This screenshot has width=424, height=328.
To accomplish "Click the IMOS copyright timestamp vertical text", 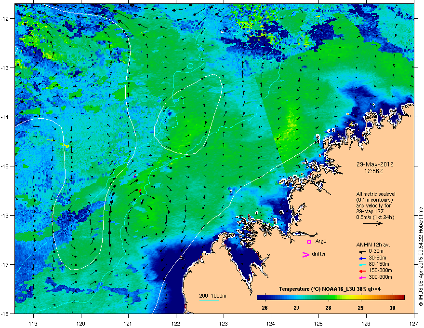I will 421,257.
